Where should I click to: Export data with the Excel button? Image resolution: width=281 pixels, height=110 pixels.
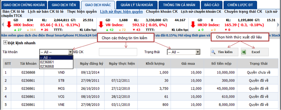click(255, 52)
